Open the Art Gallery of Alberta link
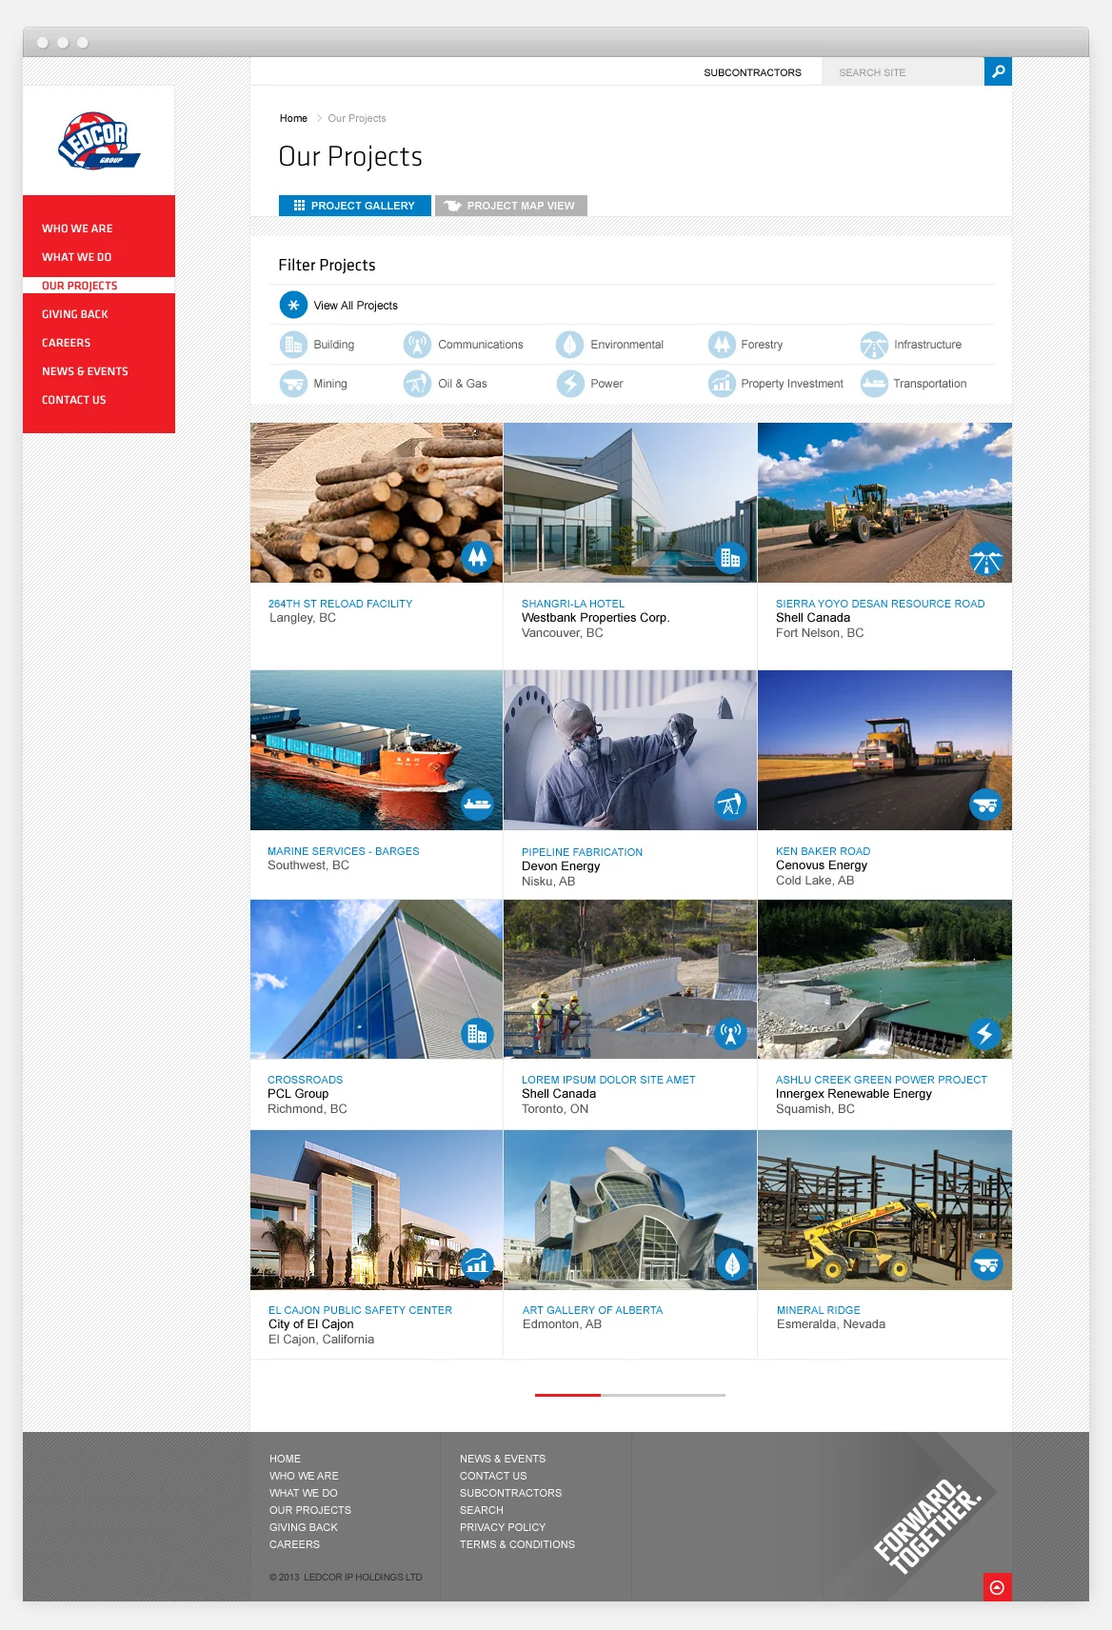Screen dimensions: 1112x1630 coord(592,1310)
